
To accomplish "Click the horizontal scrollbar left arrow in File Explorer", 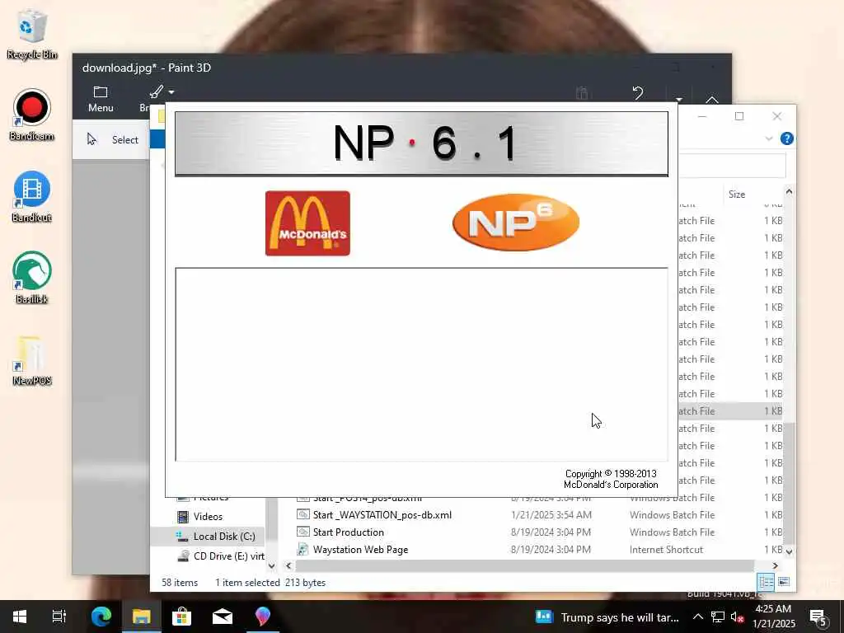I will [x=288, y=565].
